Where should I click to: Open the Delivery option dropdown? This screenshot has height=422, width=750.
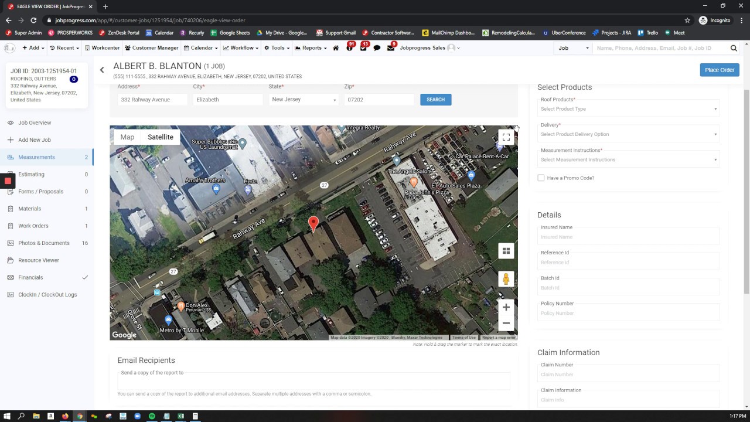click(x=628, y=134)
